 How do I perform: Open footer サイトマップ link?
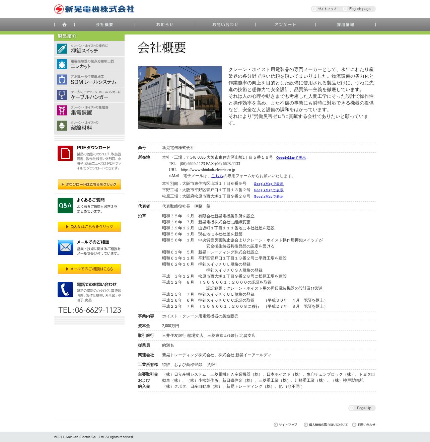tap(288, 425)
